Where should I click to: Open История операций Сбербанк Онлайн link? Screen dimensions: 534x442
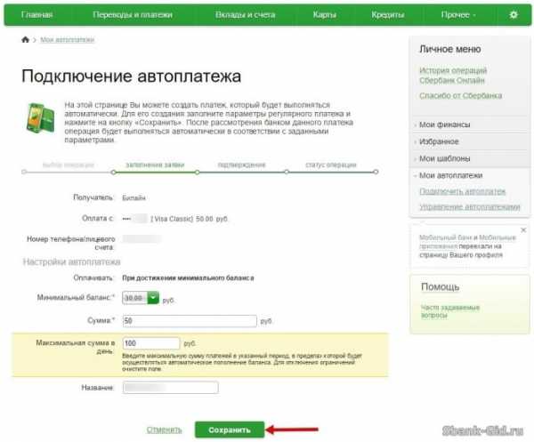point(454,74)
